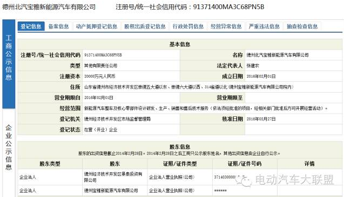Select the 抽查检查信息 tab

click(x=302, y=26)
